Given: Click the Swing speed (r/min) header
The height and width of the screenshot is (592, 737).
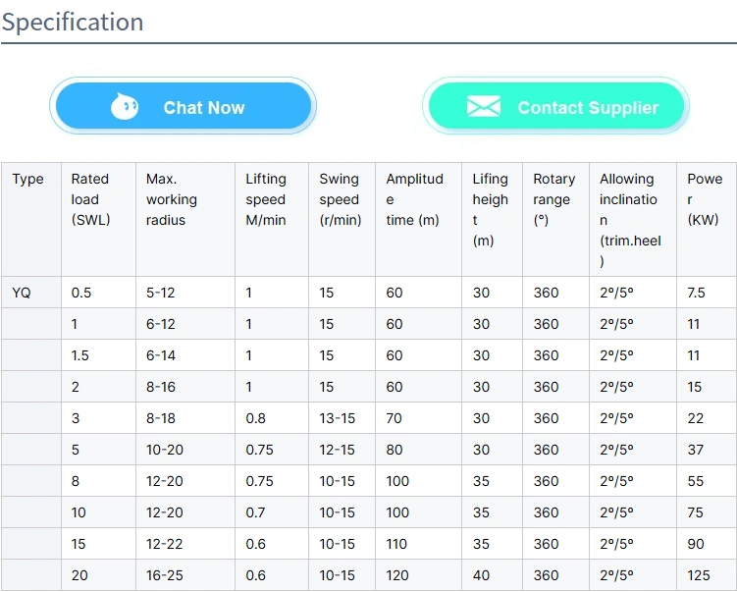Looking at the screenshot, I should 340,199.
